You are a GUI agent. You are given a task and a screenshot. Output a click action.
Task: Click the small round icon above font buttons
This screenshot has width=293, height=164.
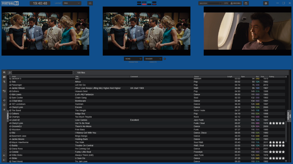tap(4, 150)
